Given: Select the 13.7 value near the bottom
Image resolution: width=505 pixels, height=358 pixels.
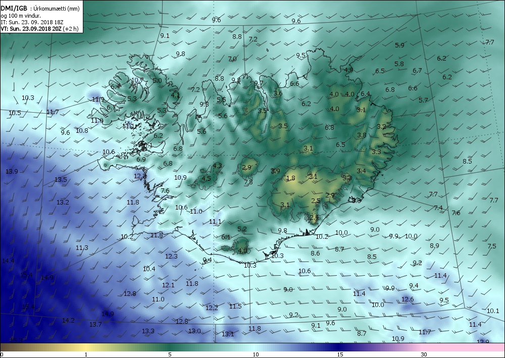Looking at the screenshot, I should (x=95, y=324).
